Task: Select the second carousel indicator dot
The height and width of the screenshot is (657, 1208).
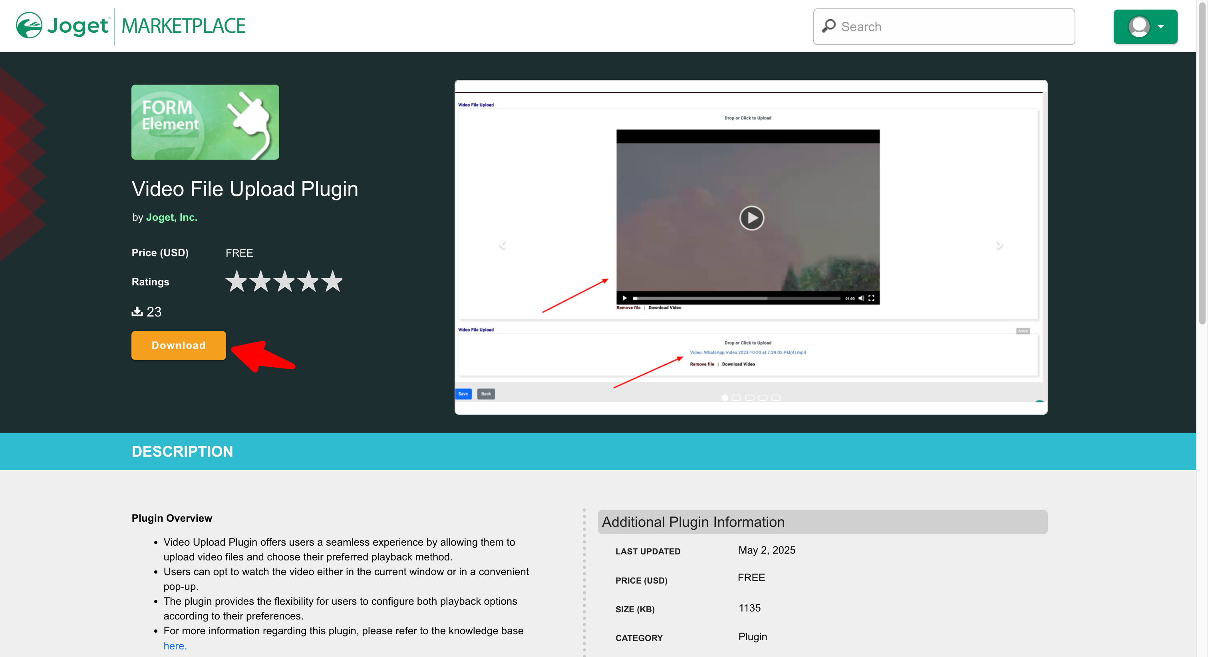Action: pos(736,398)
